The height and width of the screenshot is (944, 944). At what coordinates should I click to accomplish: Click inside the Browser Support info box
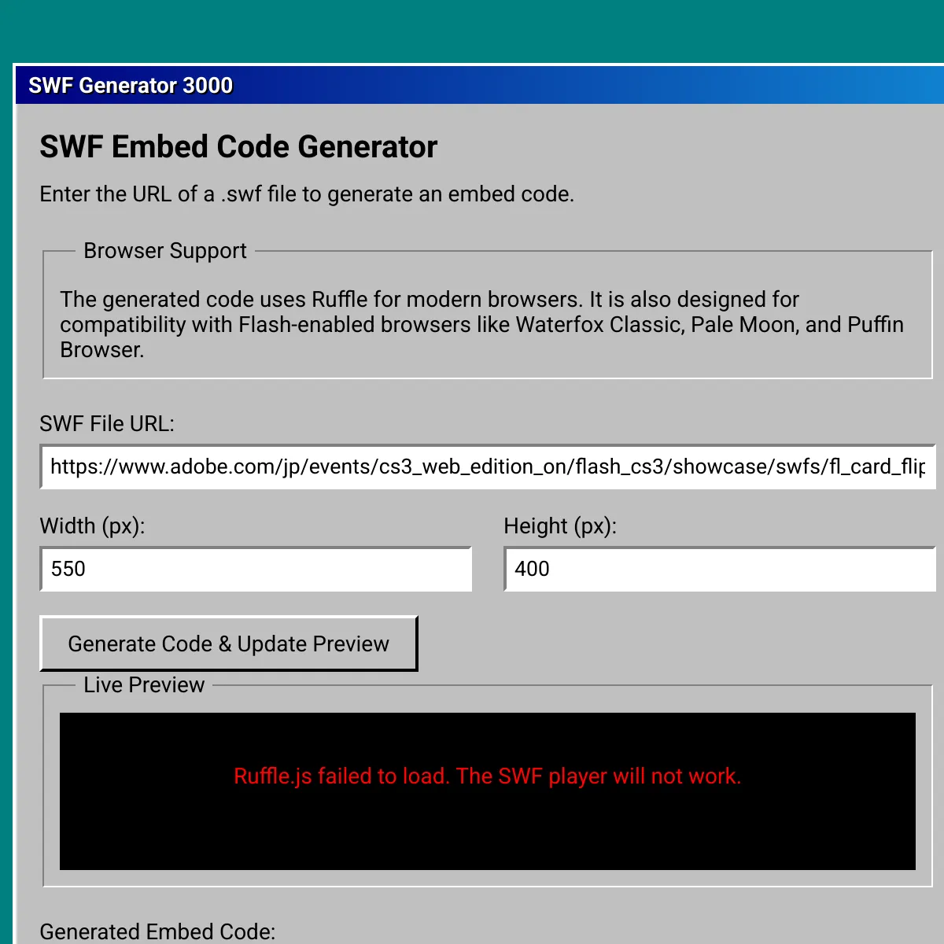(486, 315)
